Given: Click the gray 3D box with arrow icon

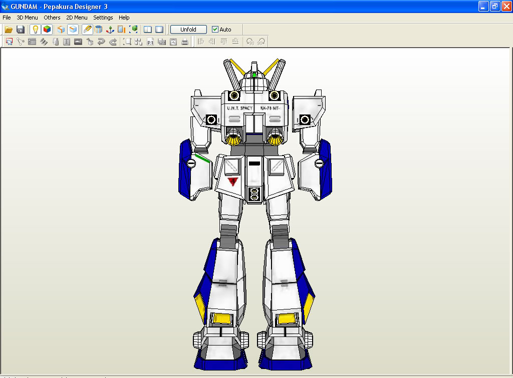Looking at the screenshot, I should pos(90,42).
